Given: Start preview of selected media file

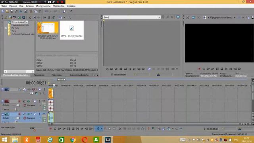Looking at the screenshot, I should click(45, 17).
